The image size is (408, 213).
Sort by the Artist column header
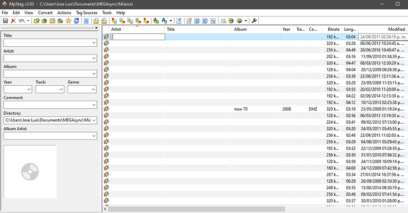point(137,29)
